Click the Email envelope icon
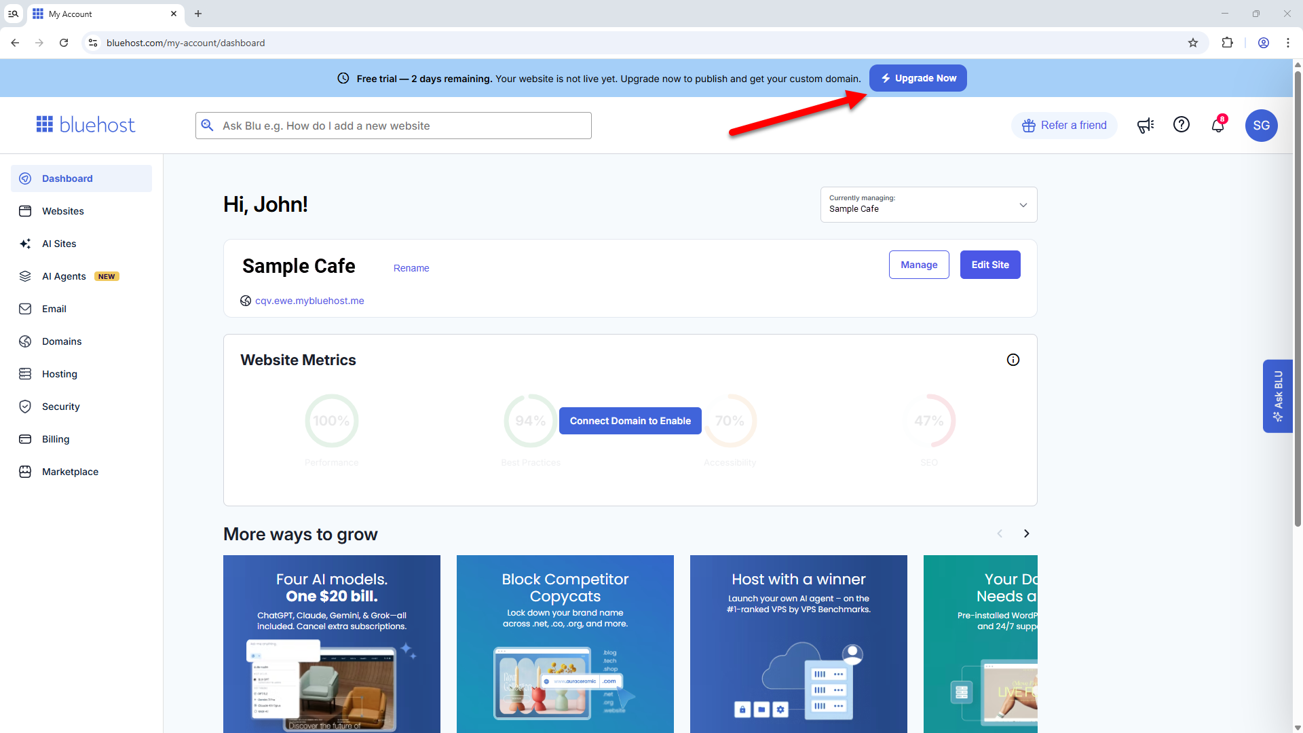Screen dimensions: 1303x733 [25, 309]
